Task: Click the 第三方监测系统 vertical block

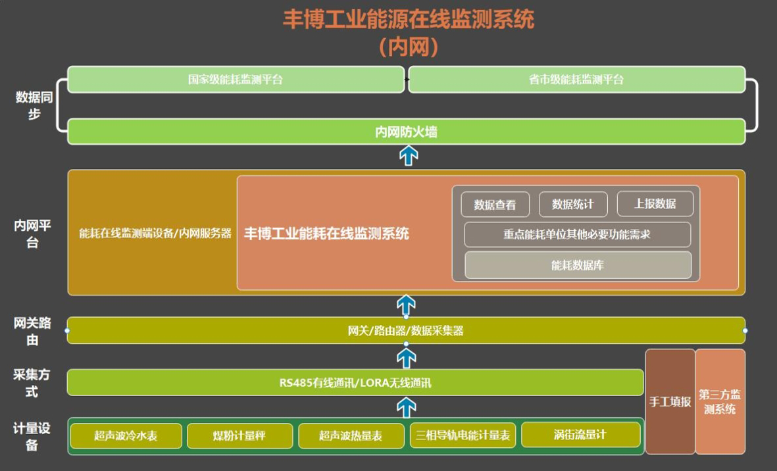Action: [x=720, y=401]
